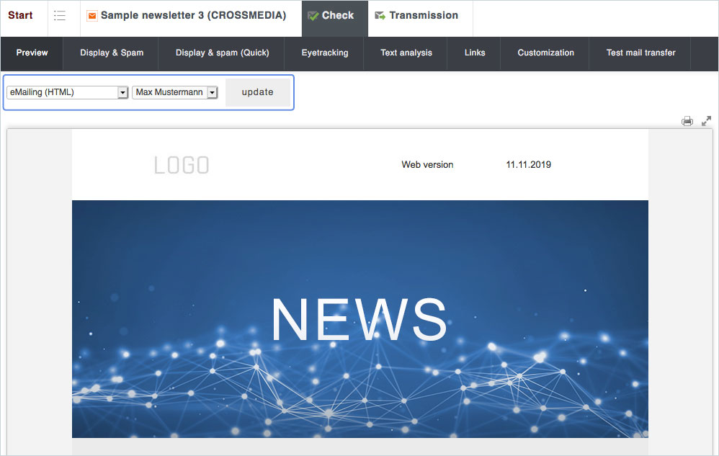
Task: Select the Display & spam (Quick) tab
Action: click(x=223, y=53)
